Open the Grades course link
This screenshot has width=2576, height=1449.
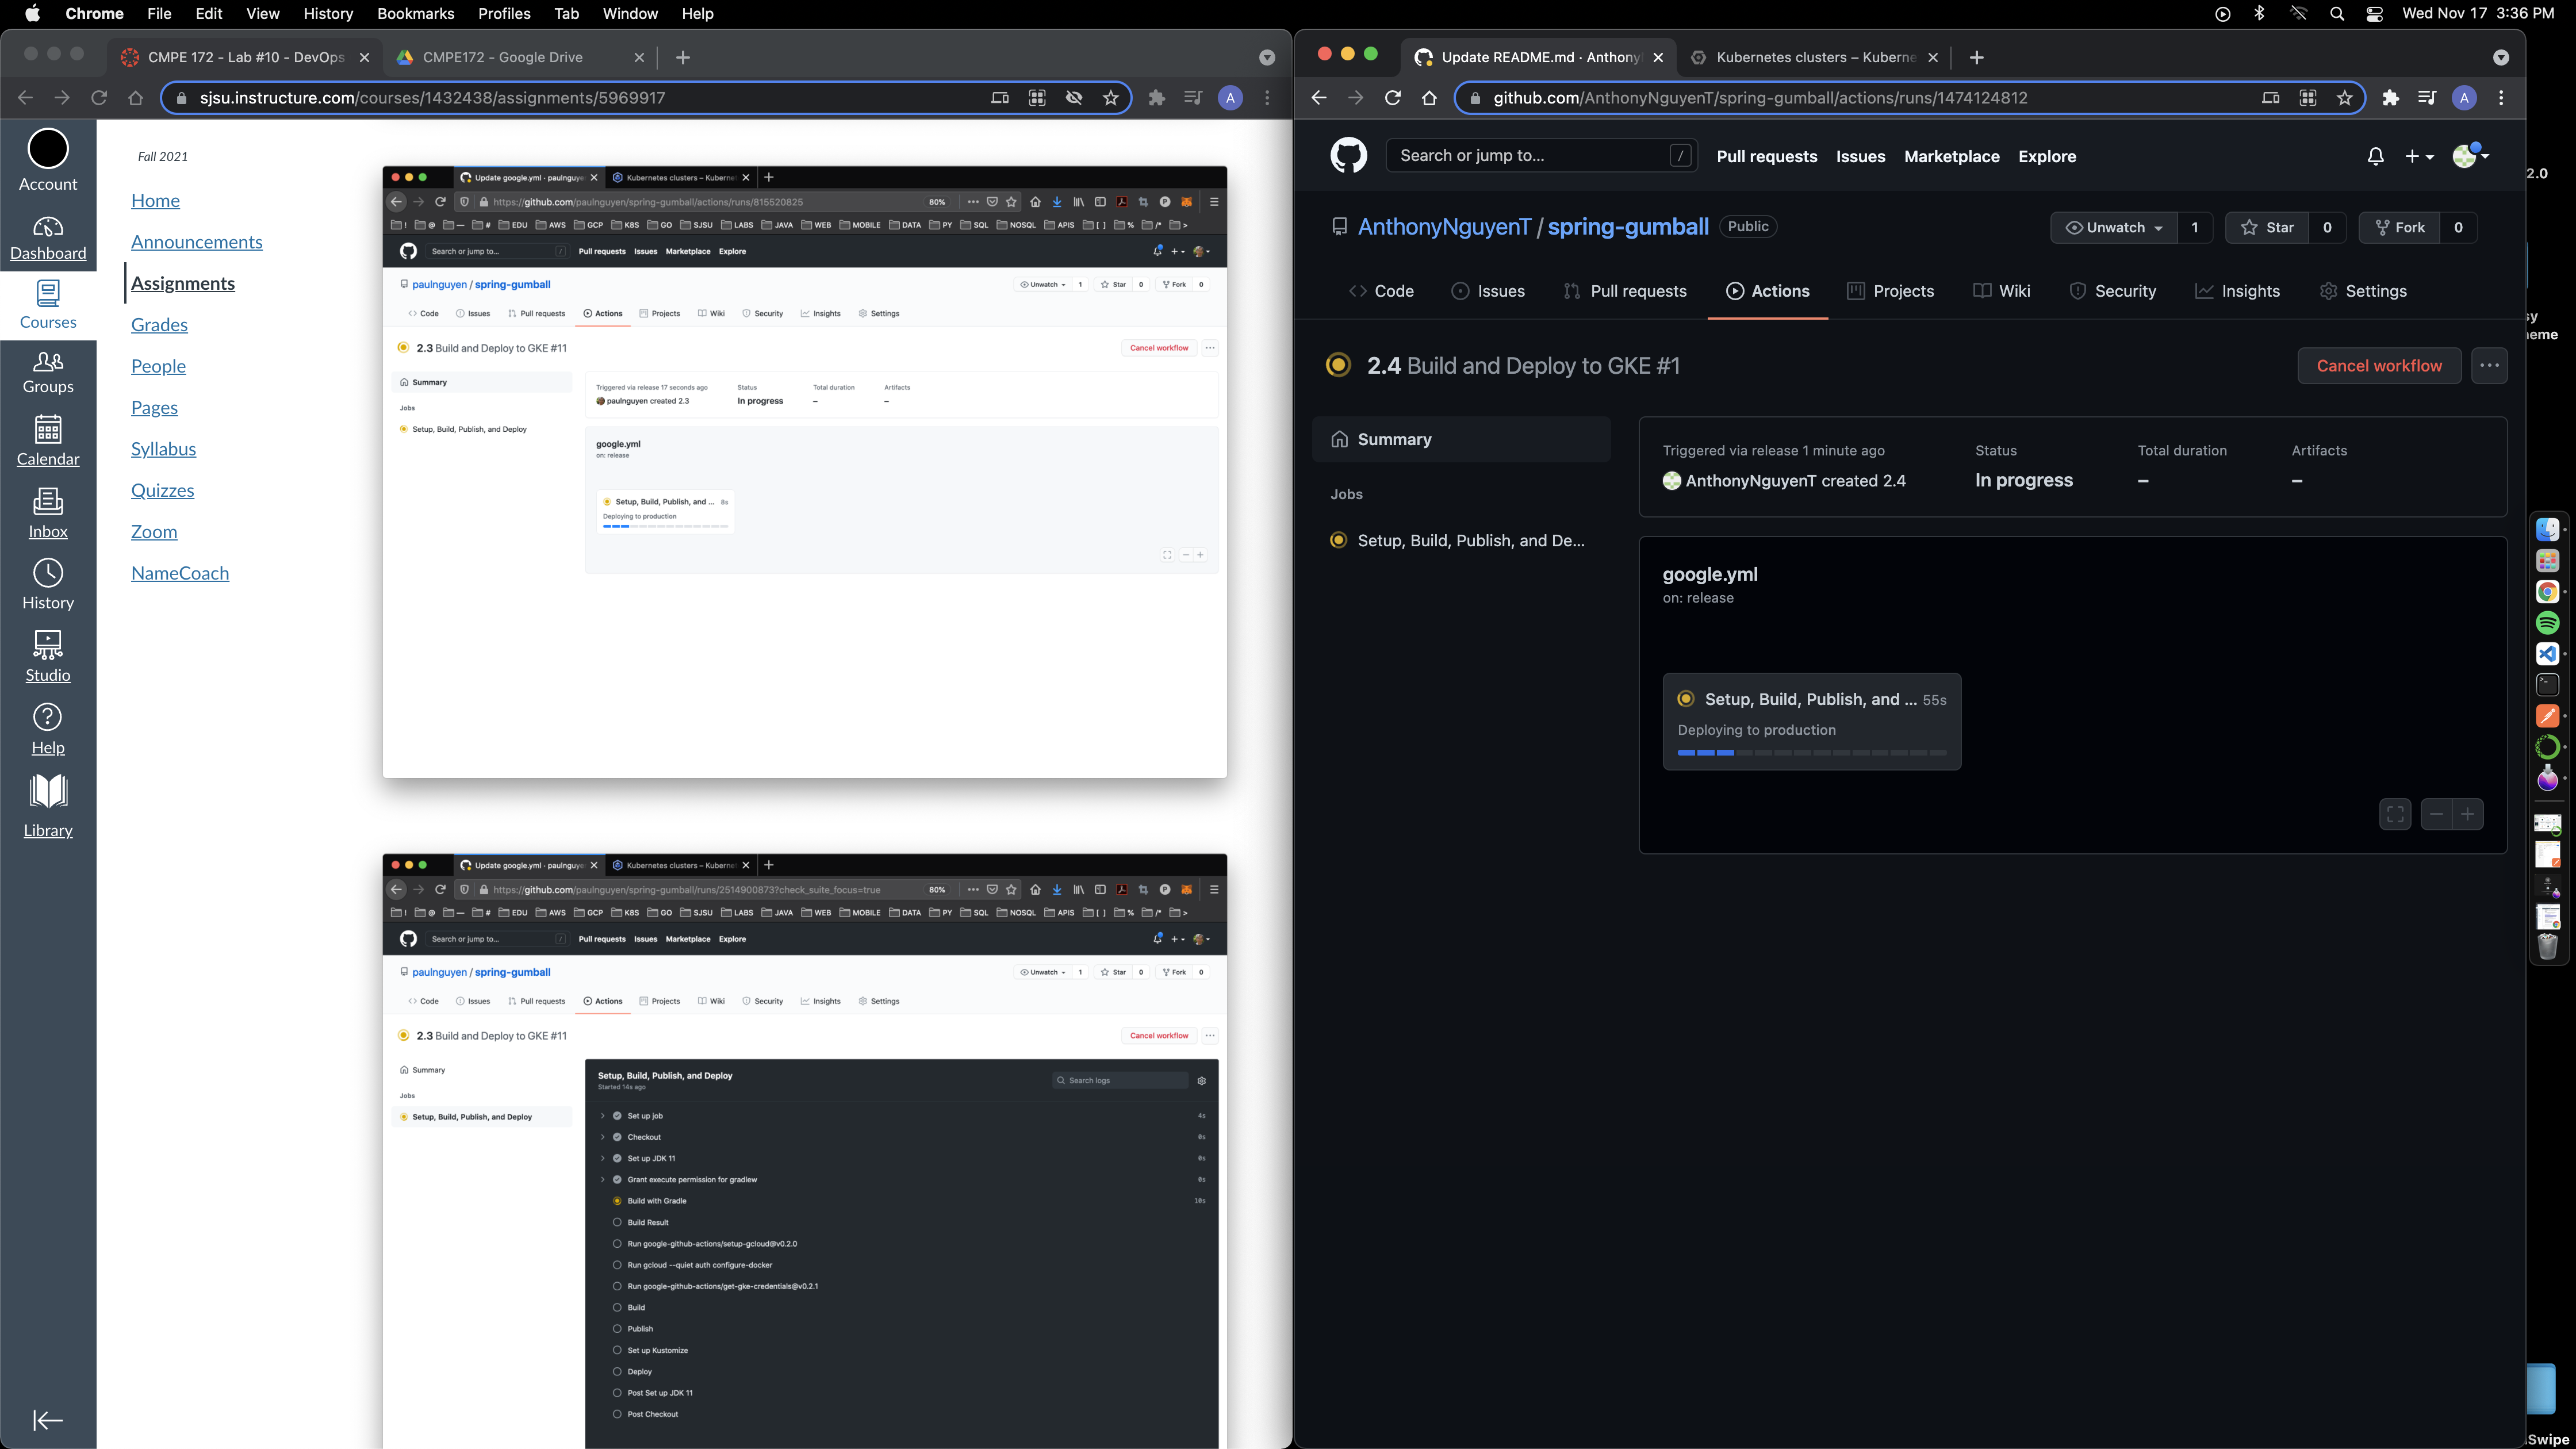tap(159, 325)
